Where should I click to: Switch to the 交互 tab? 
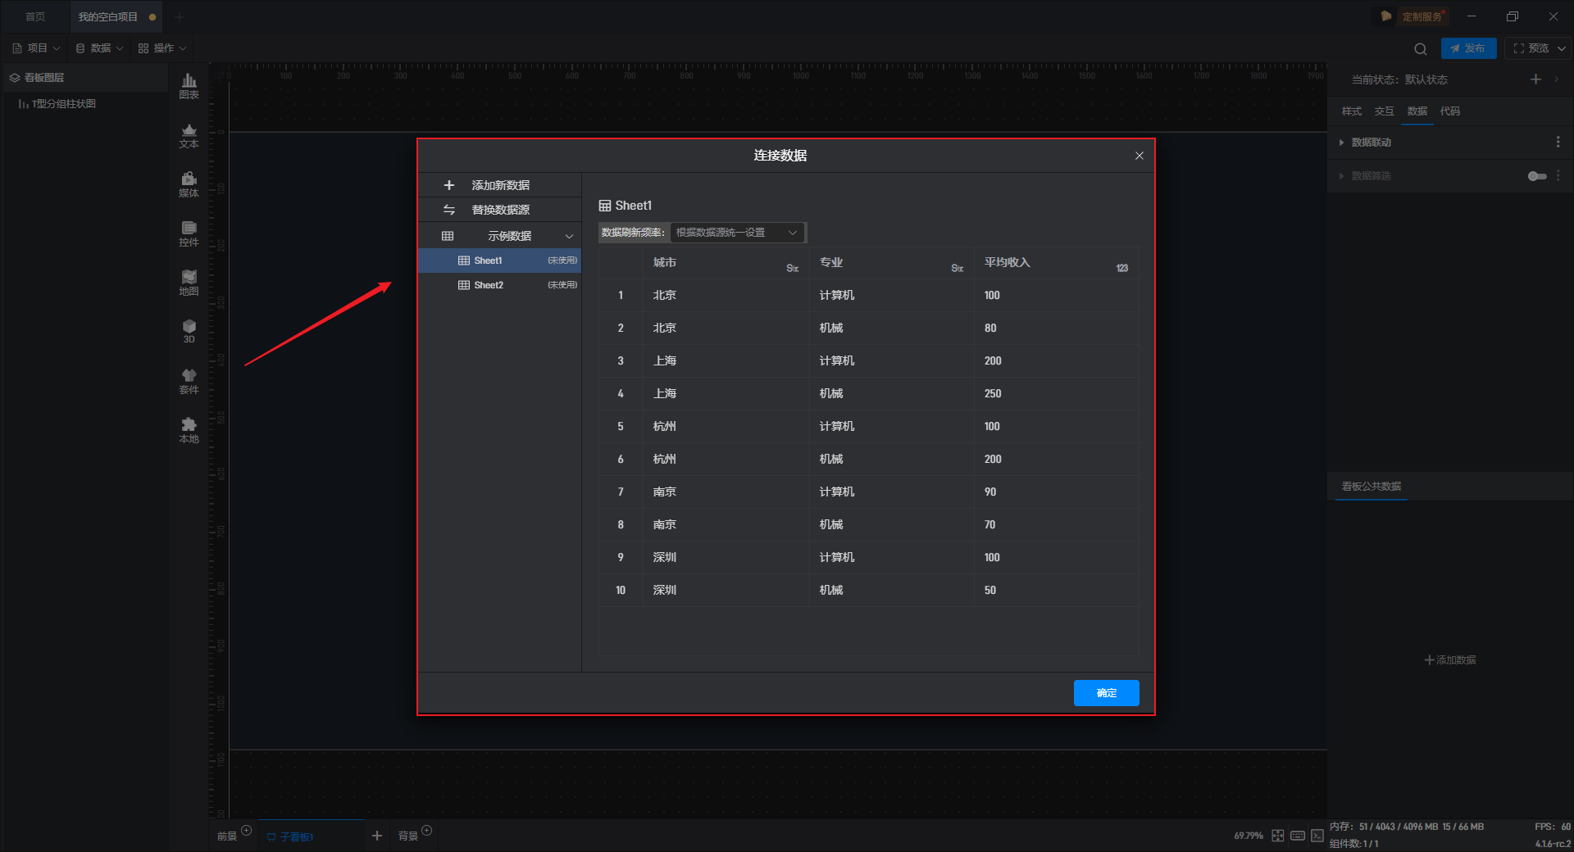click(1384, 111)
